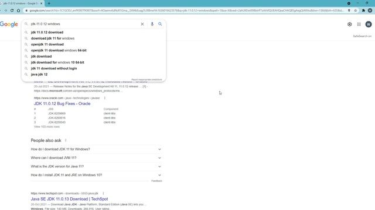Choose suggestion 'download jdk 11 for windows'
Viewport: 375px width, 210px height.
point(52,38)
